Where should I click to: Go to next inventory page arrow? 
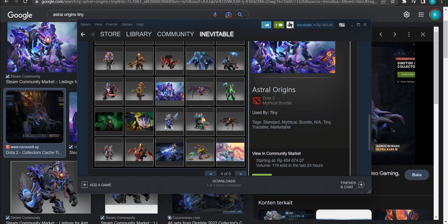pyautogui.click(x=241, y=174)
